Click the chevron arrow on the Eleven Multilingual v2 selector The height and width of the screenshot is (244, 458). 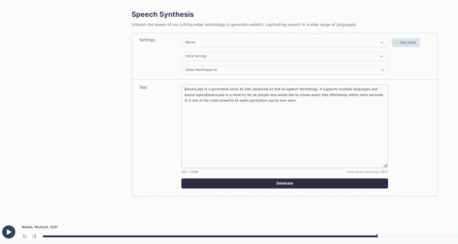[x=382, y=70]
